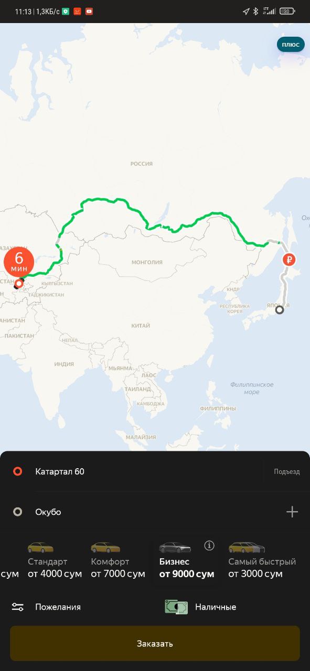Tap the partially hidden tariff on far left
Screen dimensions: 310x671
[9, 573]
